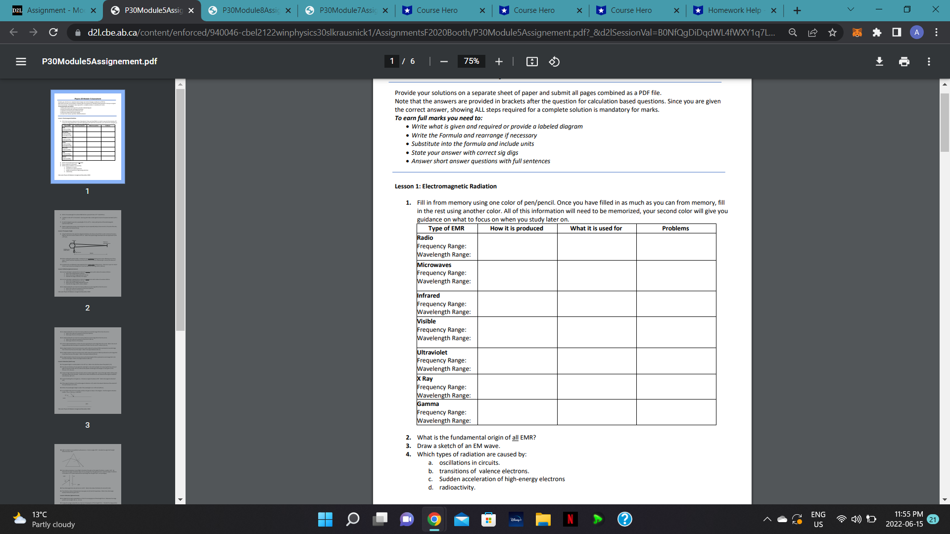
Task: Select page 2 thumbnail in the sidebar
Action: click(x=87, y=253)
